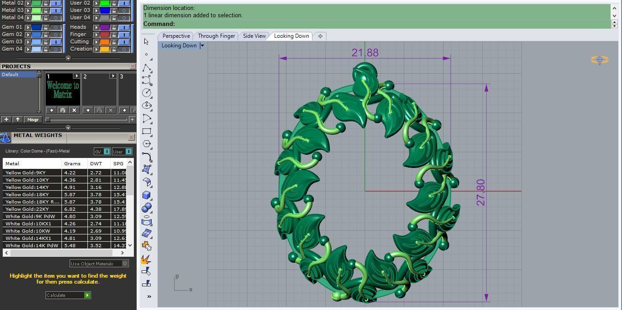Screen dimensions: 622x310
Task: Toggle Creation layer visibility
Action: tap(124, 49)
